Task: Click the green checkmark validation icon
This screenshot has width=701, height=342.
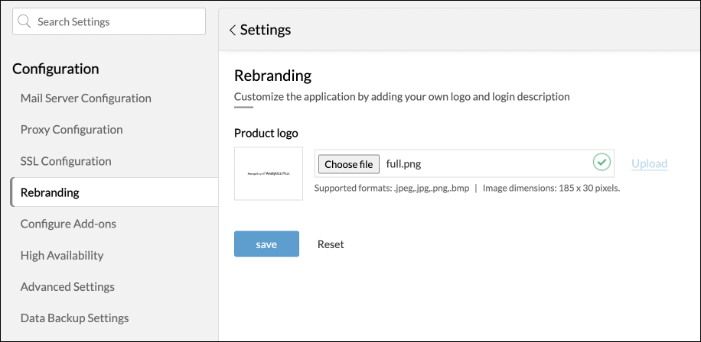Action: click(x=602, y=163)
